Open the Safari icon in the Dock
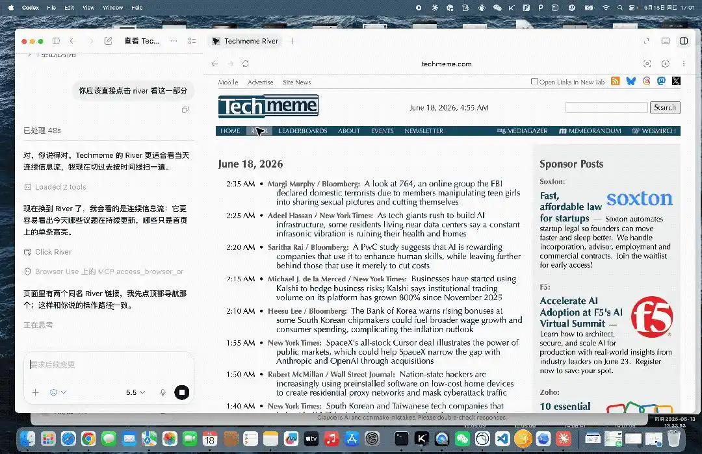Viewport: 702px width, 454px height. 68,439
